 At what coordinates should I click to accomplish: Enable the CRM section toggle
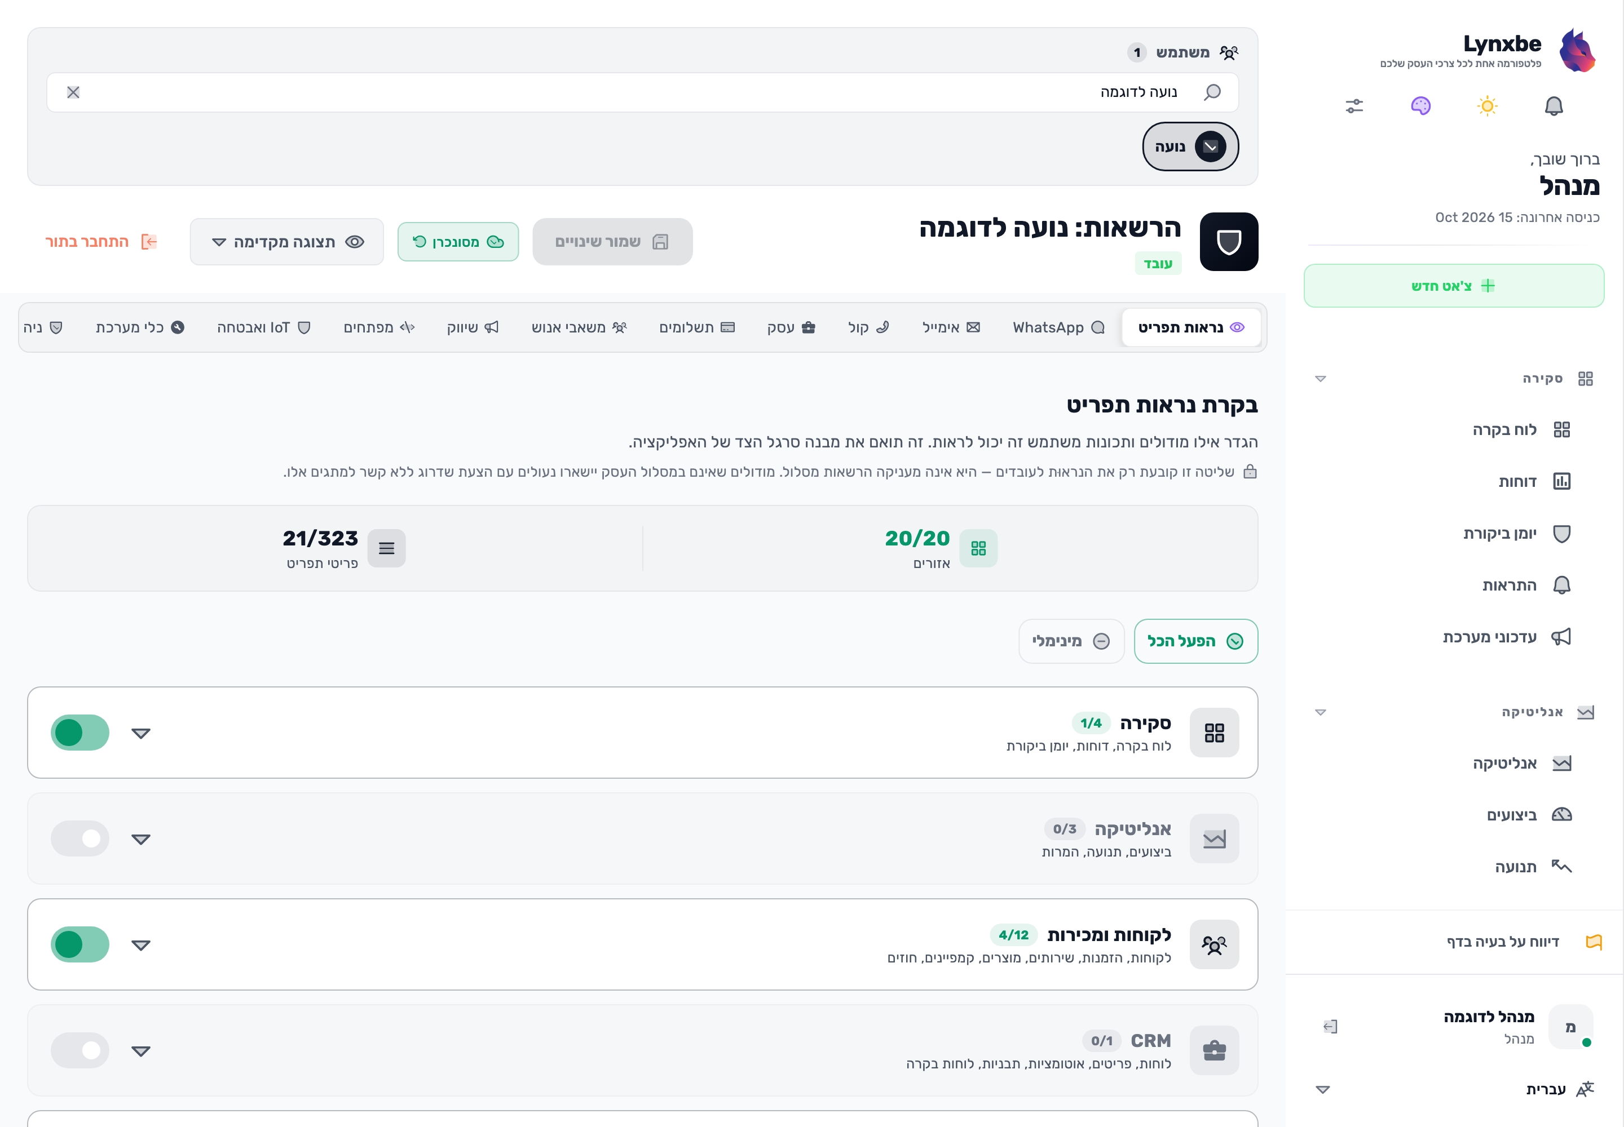pyautogui.click(x=80, y=1051)
